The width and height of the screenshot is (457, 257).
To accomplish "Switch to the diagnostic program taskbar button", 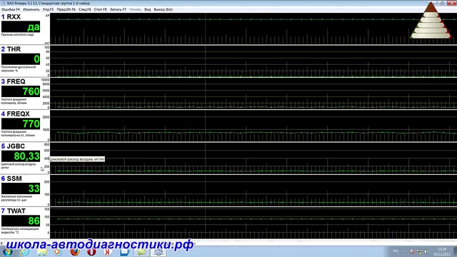I will 159,252.
